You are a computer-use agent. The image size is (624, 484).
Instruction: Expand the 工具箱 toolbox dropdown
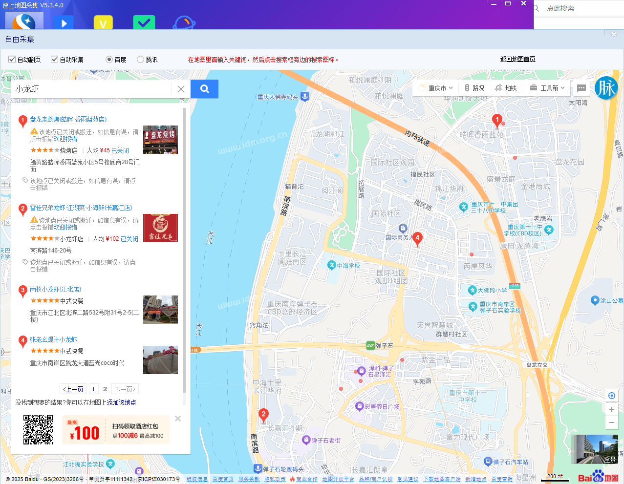click(548, 88)
